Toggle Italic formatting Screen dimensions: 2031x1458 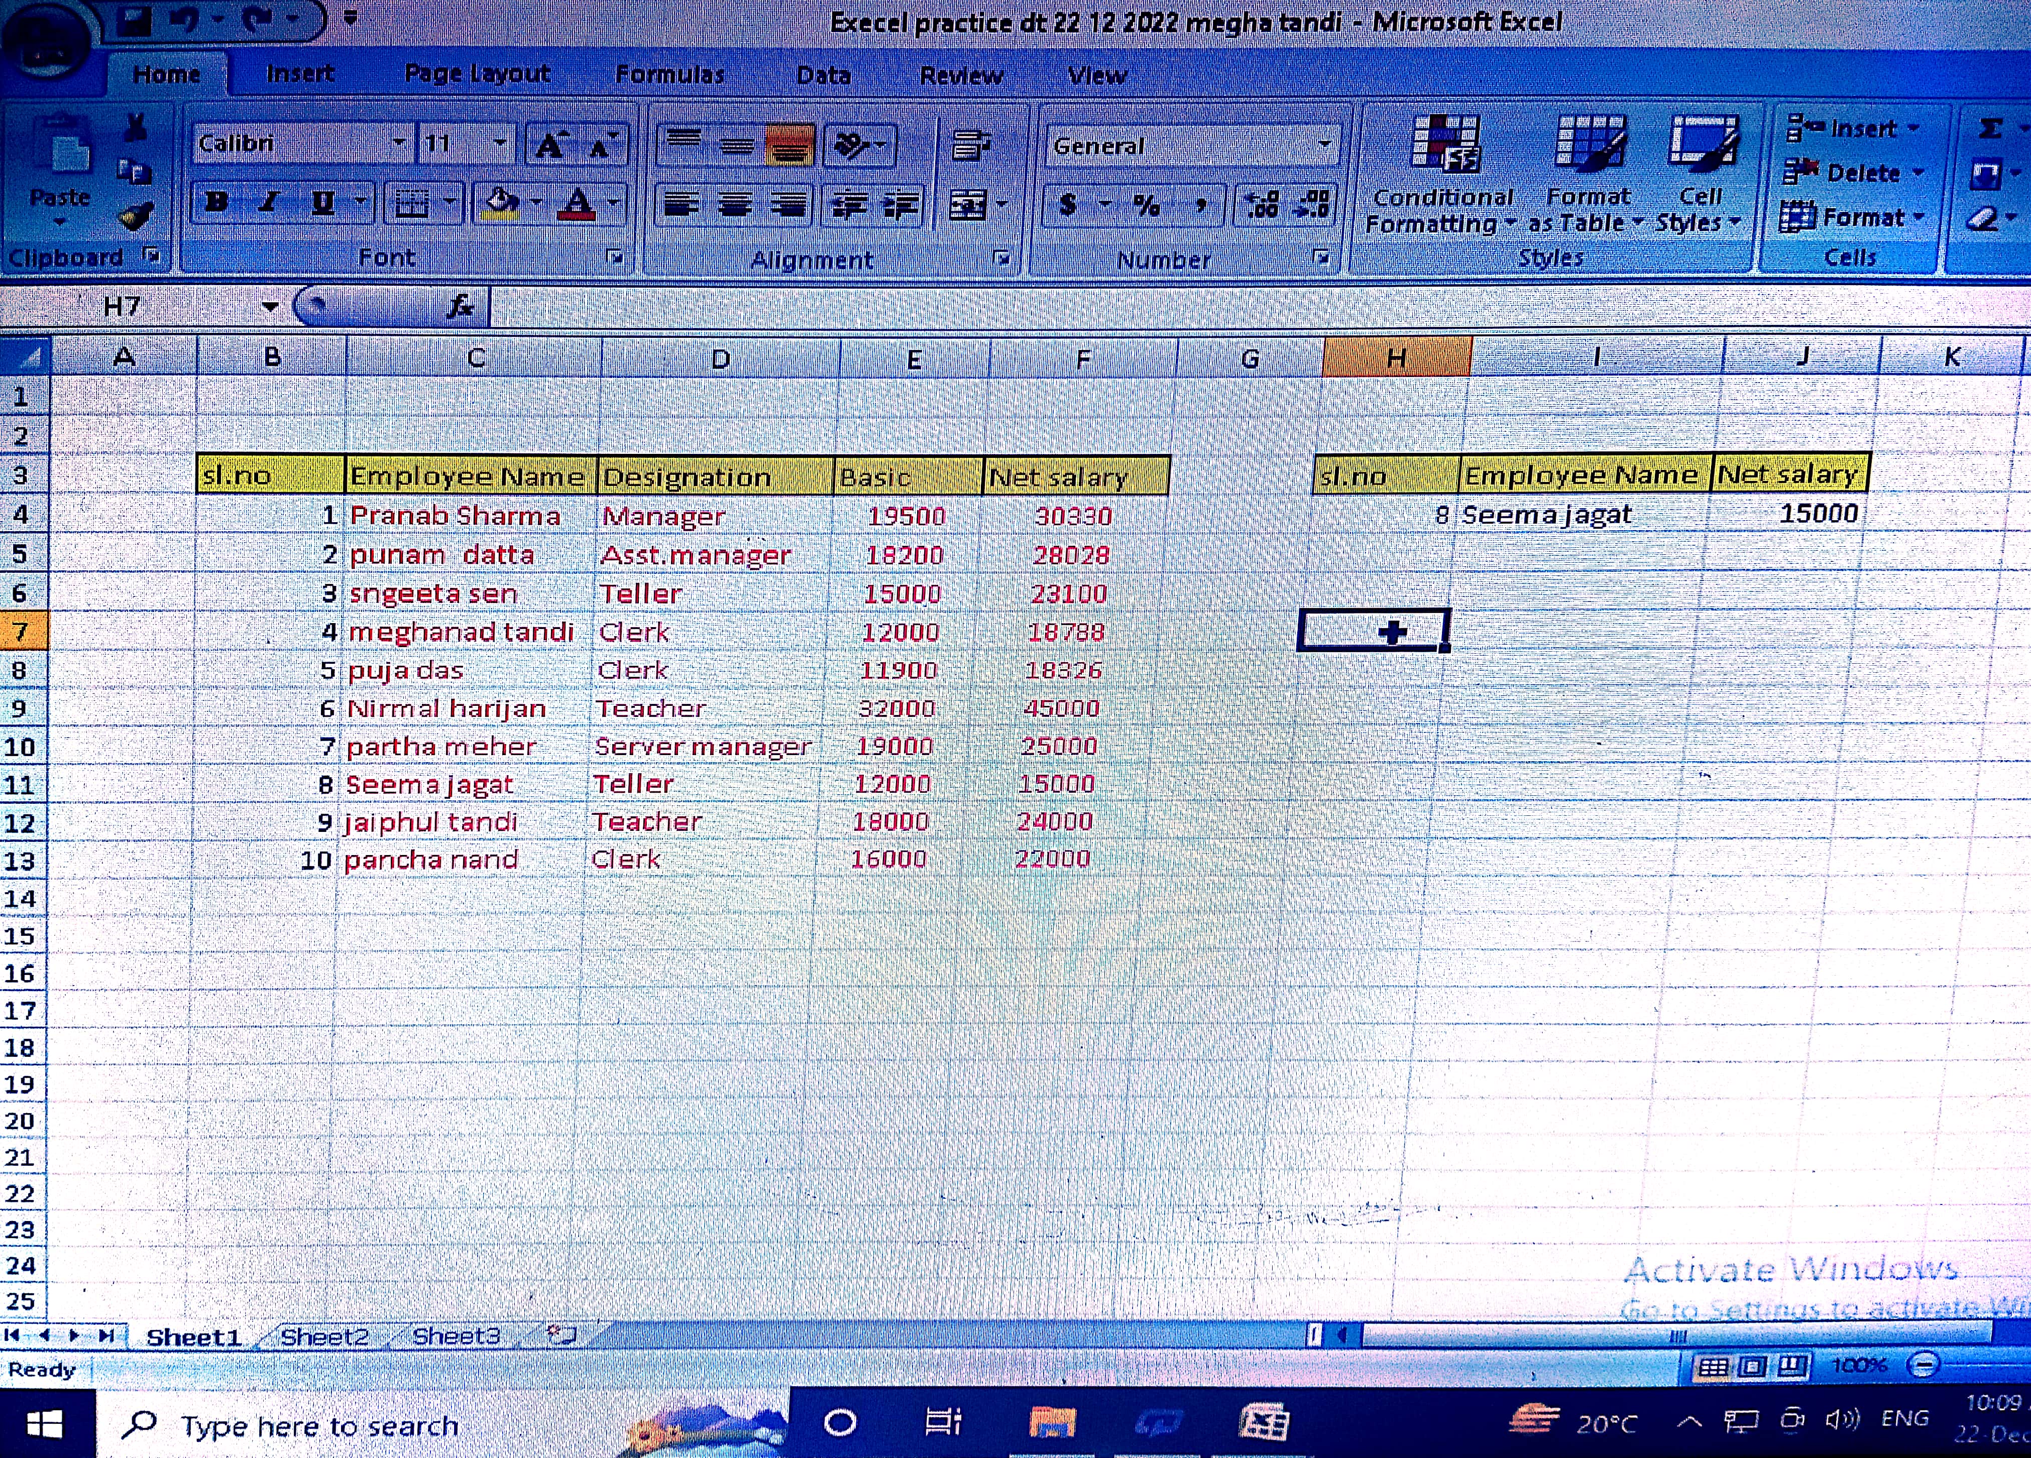tap(269, 203)
